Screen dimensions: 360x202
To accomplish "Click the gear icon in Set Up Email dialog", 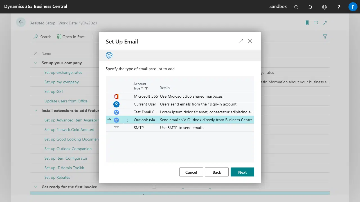I will [x=109, y=55].
